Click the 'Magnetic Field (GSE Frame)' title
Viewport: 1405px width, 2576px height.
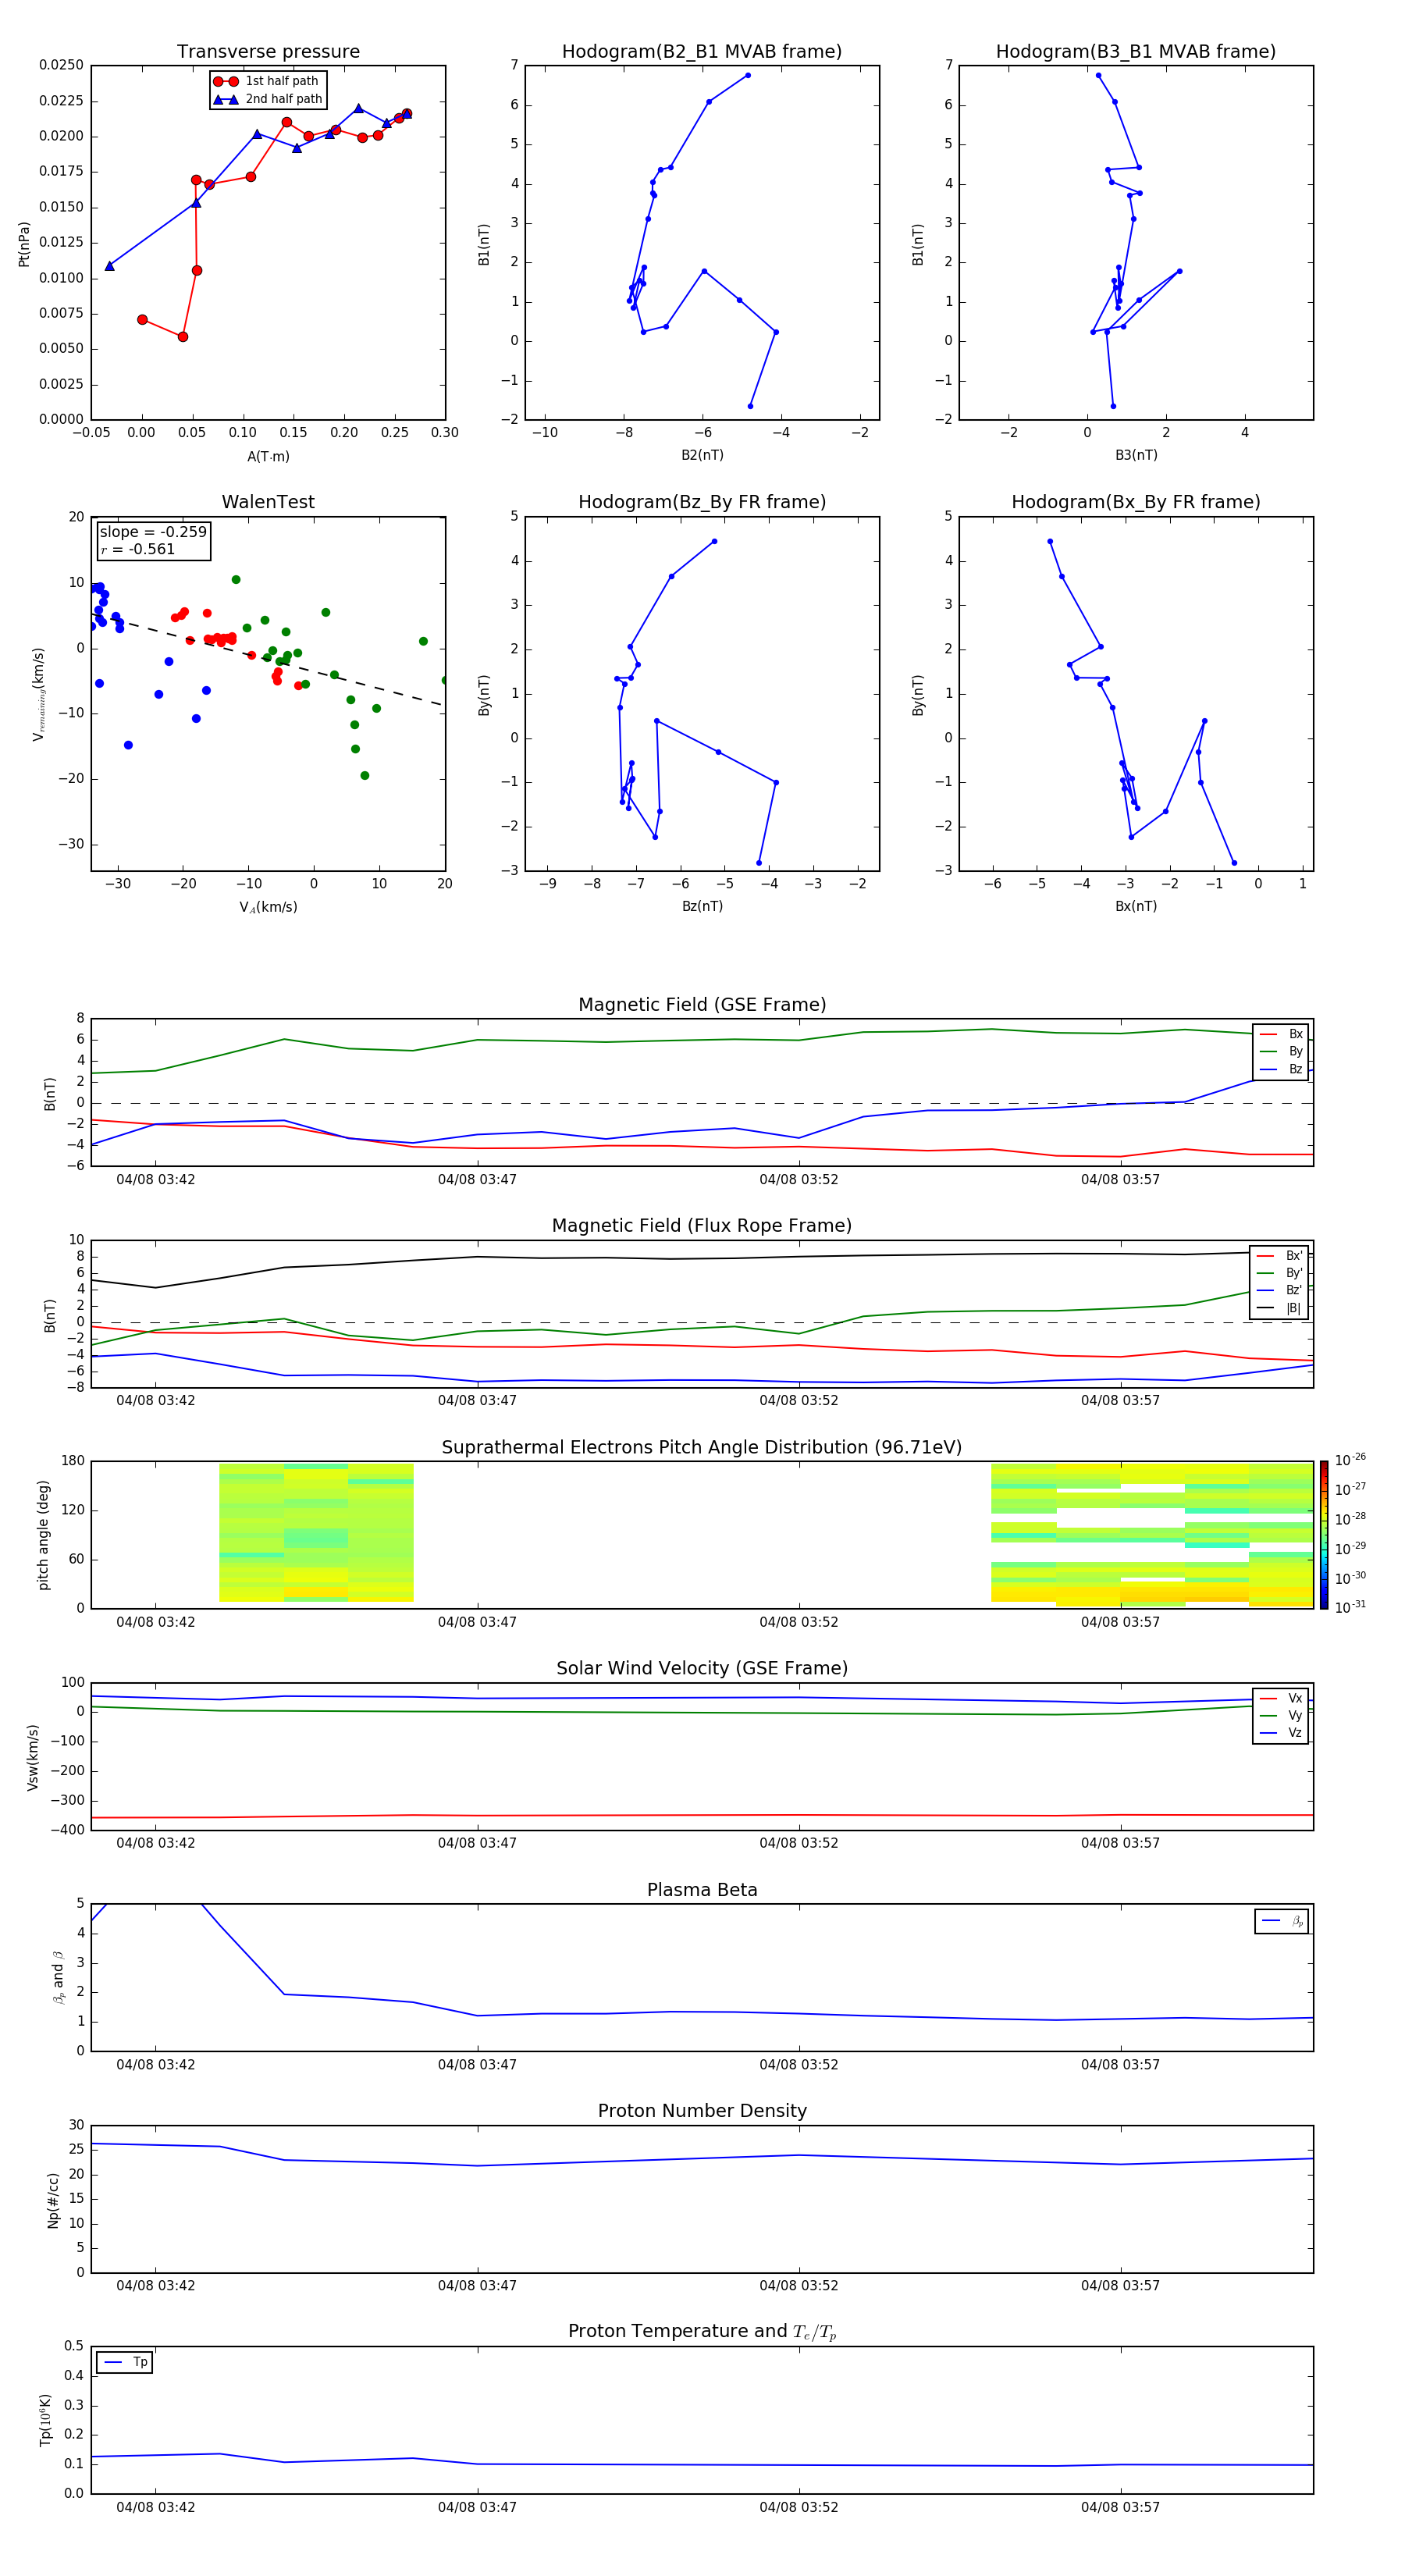[702, 1005]
